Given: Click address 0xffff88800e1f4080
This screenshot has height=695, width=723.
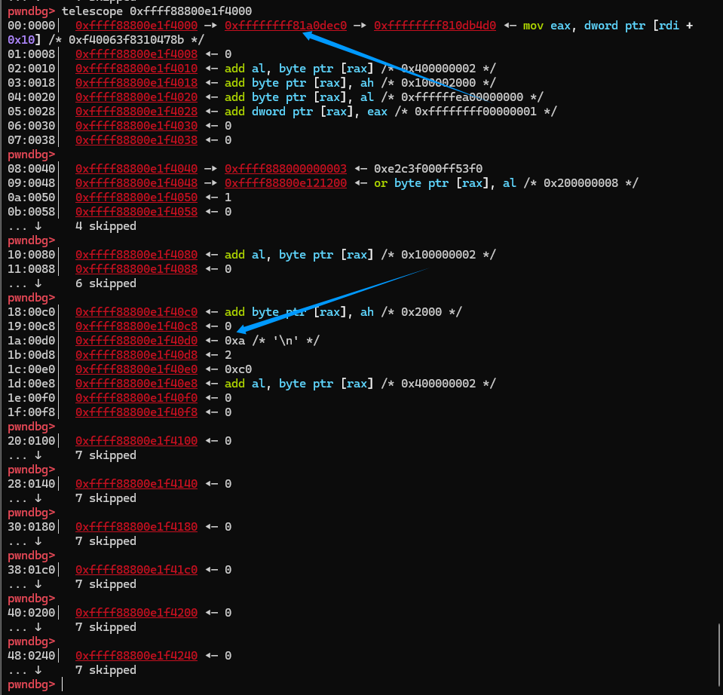Looking at the screenshot, I should point(136,254).
